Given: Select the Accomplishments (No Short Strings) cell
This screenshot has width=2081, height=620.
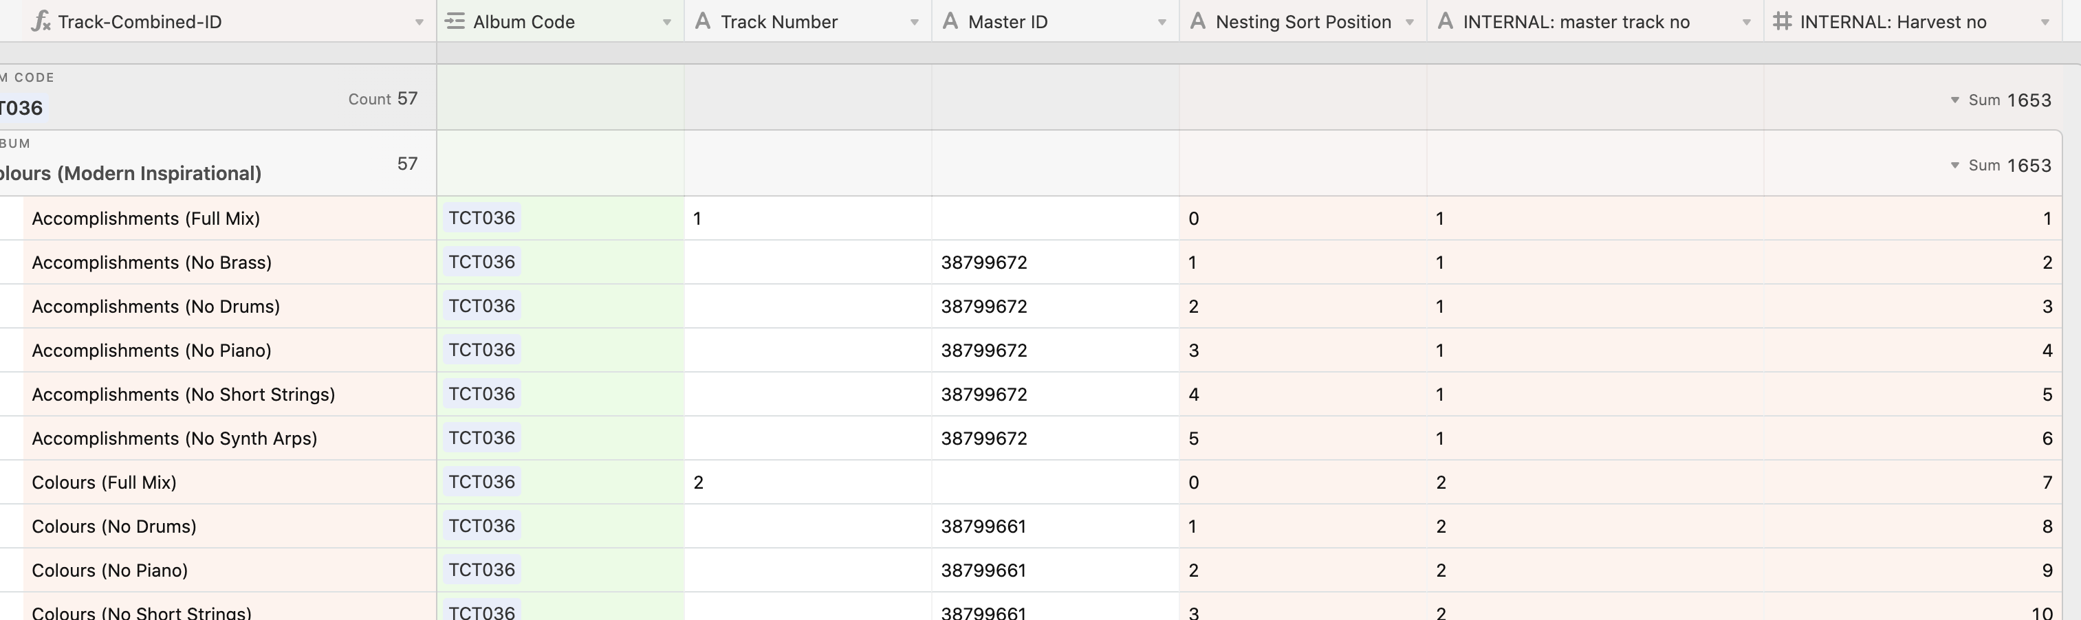Looking at the screenshot, I should point(230,394).
